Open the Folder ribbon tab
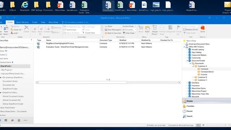Viewport: 231px width, 130px height. click(35, 22)
